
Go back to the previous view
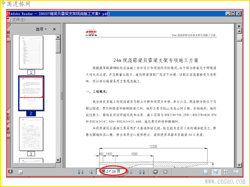(x=155, y=172)
